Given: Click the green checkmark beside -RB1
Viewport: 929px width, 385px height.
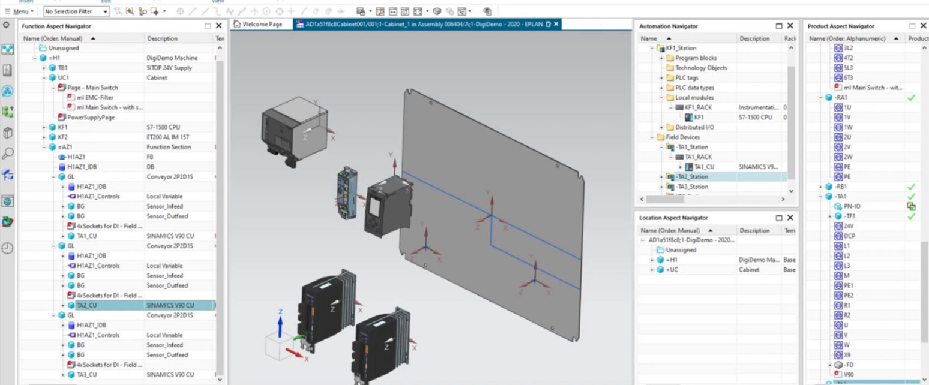Looking at the screenshot, I should pyautogui.click(x=911, y=187).
